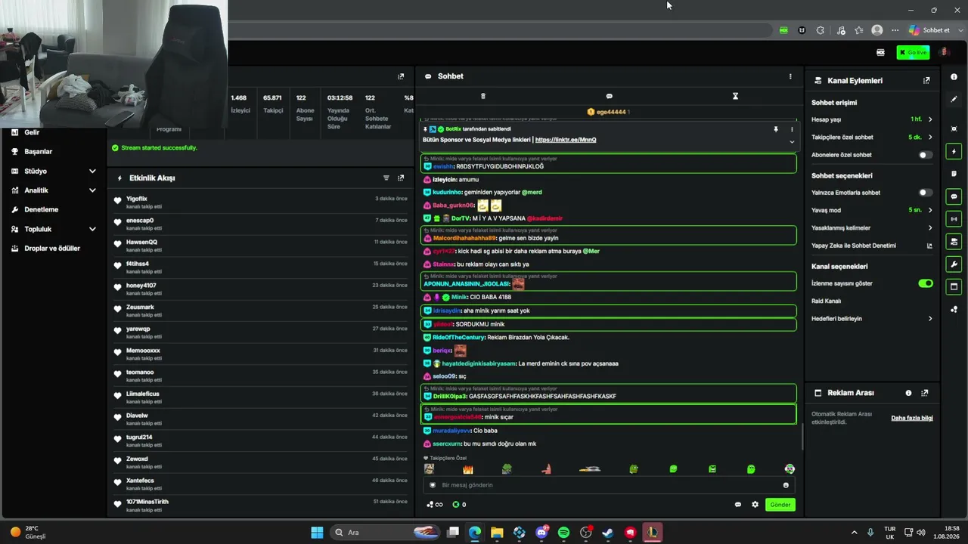The image size is (968, 544).
Task: Click the chat bubble icon beside settings gear
Action: [x=738, y=505]
